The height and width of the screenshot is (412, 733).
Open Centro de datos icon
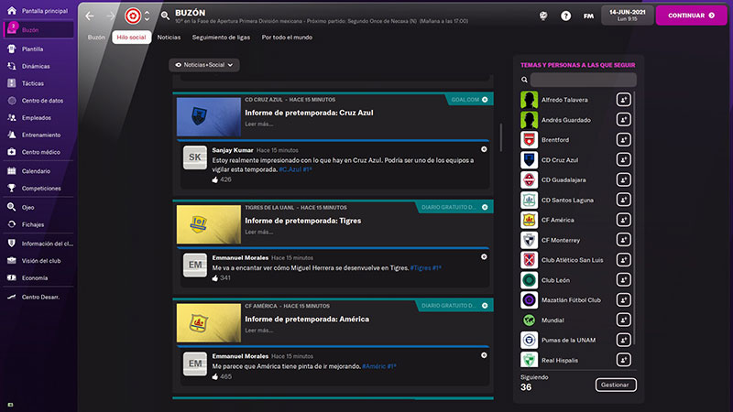click(x=12, y=101)
